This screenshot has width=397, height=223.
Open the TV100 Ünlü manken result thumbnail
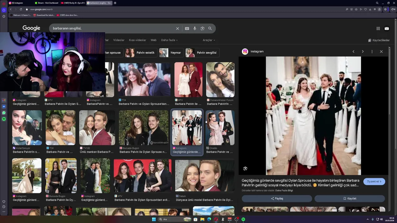97,128
